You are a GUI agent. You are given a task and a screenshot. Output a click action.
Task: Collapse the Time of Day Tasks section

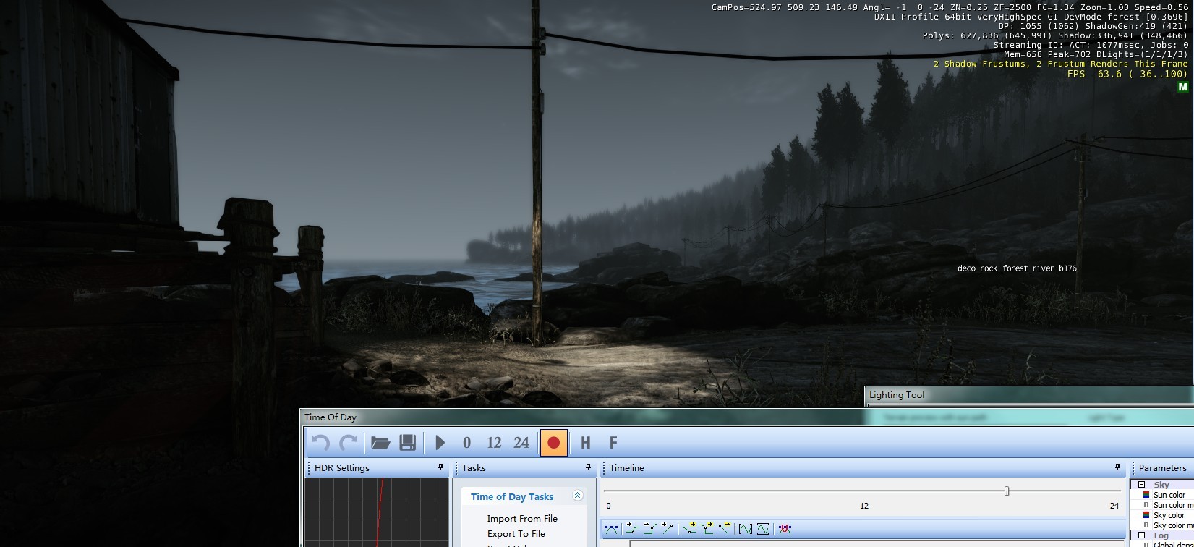point(577,496)
